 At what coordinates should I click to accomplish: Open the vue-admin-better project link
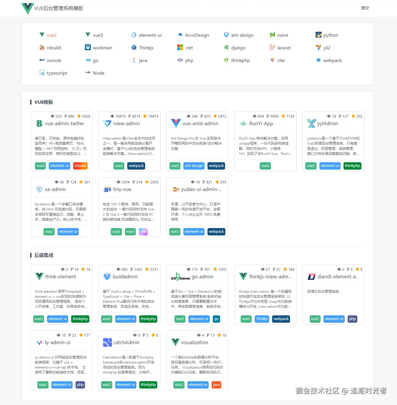[x=64, y=123]
